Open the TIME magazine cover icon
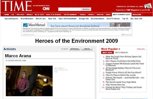Screen dimensions: 153x99 pos(148,6)
